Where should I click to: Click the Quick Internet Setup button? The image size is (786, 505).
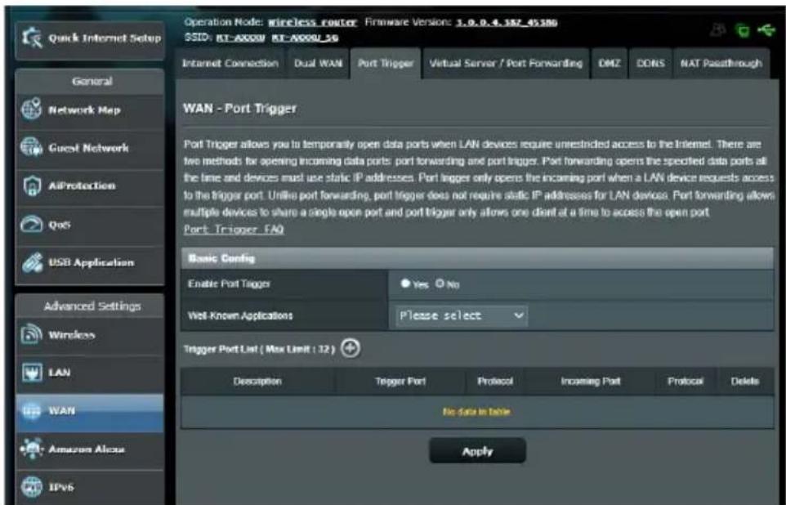coord(90,39)
